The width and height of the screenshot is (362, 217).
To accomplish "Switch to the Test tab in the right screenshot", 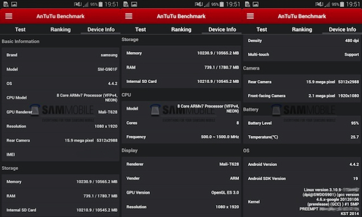I will pyautogui.click(x=261, y=29).
